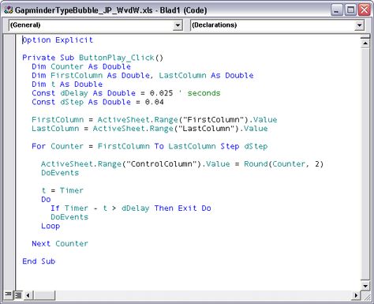Viewport: 374px width, 304px height.
Task: Click 'Dim Counter As Double' line
Action: click(x=81, y=66)
